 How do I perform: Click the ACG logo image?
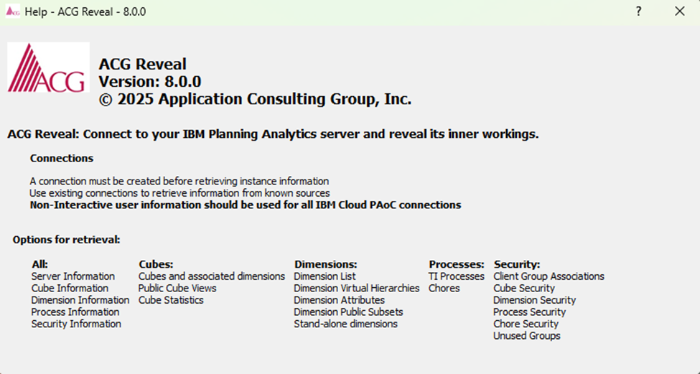[48, 67]
